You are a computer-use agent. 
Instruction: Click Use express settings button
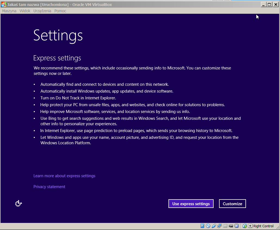coord(191,204)
